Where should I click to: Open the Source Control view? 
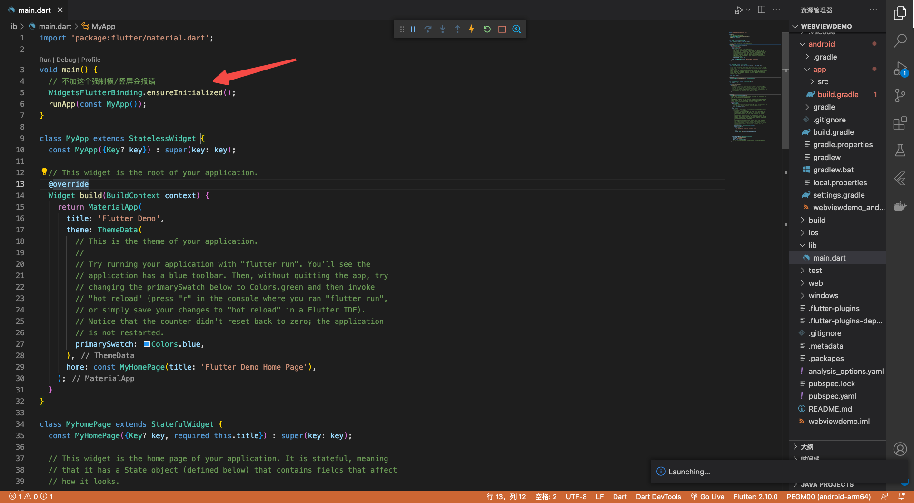(900, 95)
